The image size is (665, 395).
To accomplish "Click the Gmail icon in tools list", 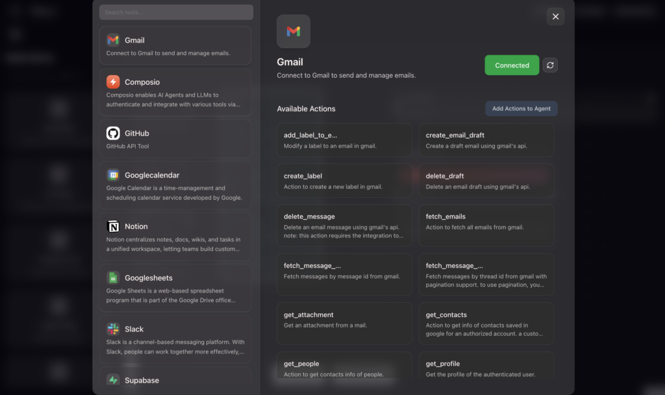I will coord(113,40).
